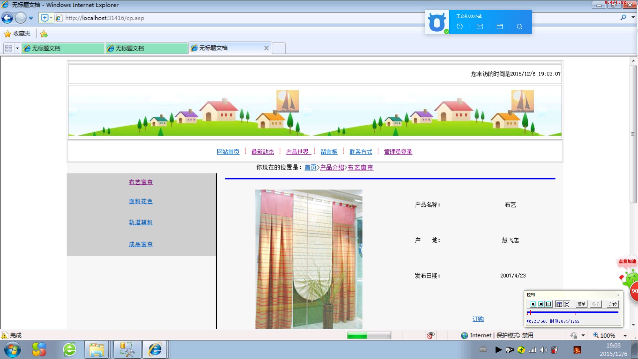Click the scroll down arrow of page
This screenshot has height=359, width=638.
point(633,325)
